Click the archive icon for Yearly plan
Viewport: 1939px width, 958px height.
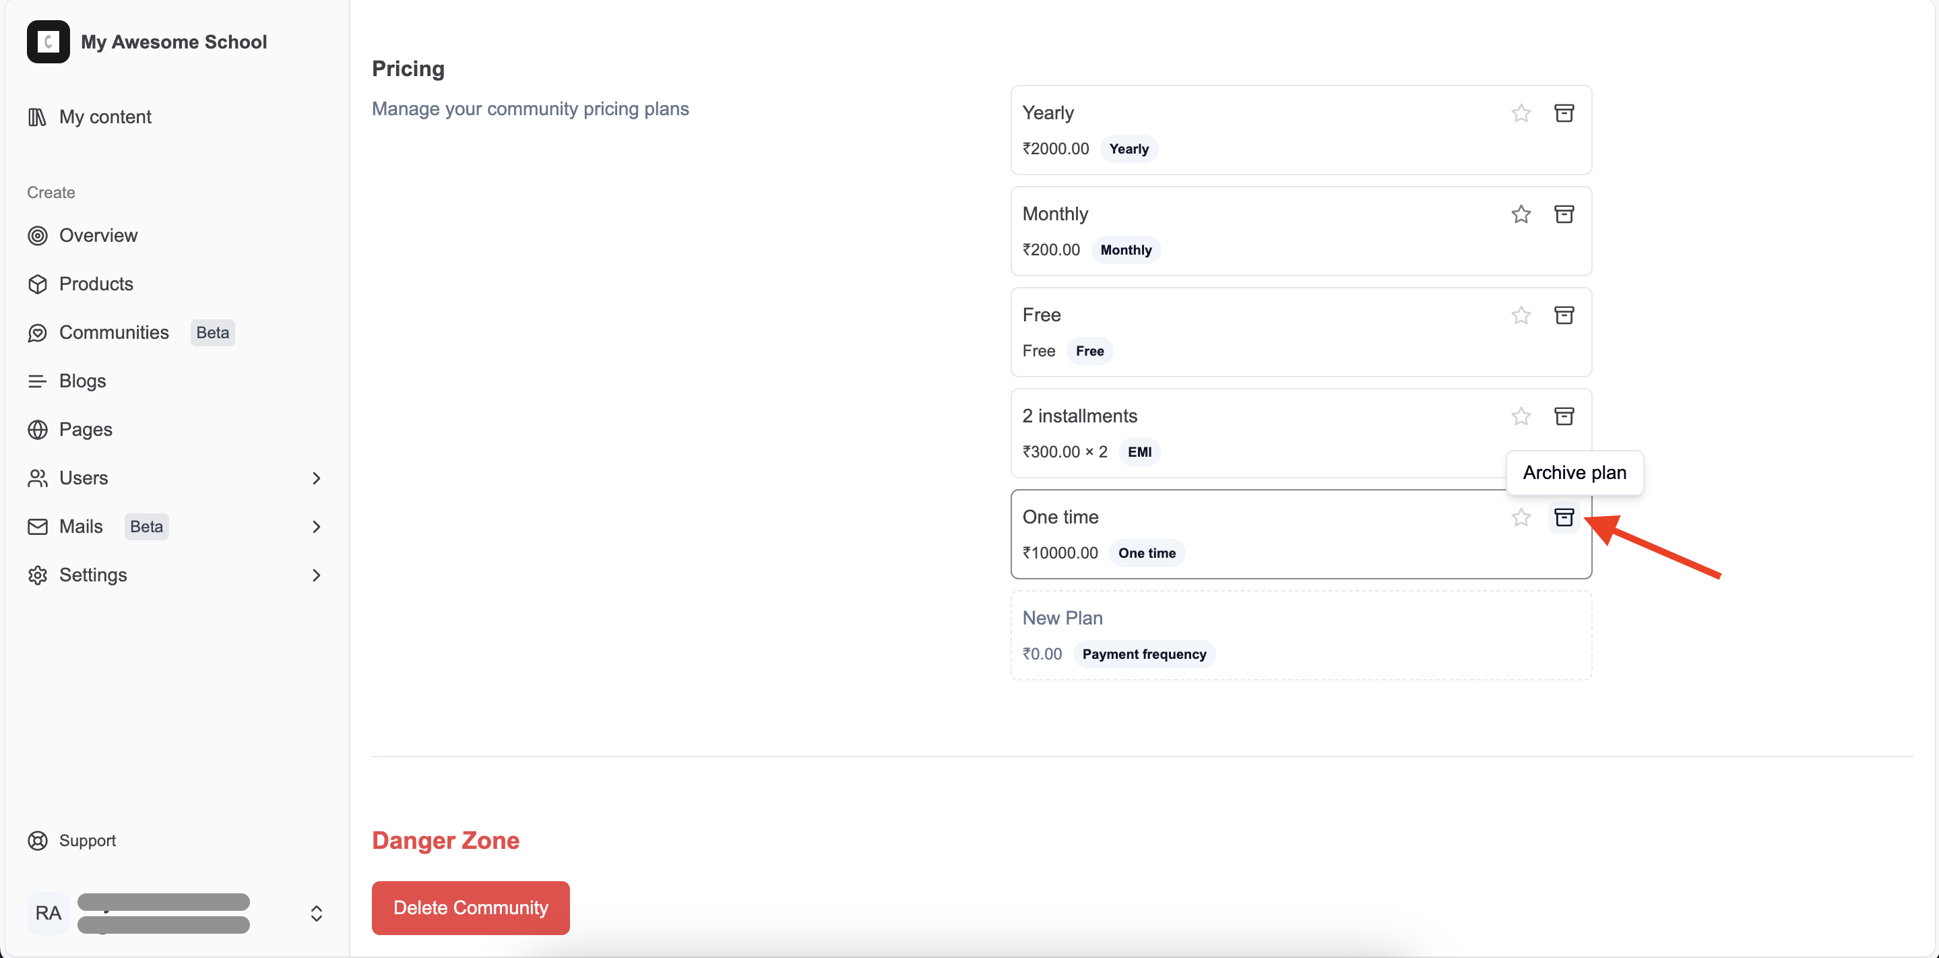[1563, 113]
